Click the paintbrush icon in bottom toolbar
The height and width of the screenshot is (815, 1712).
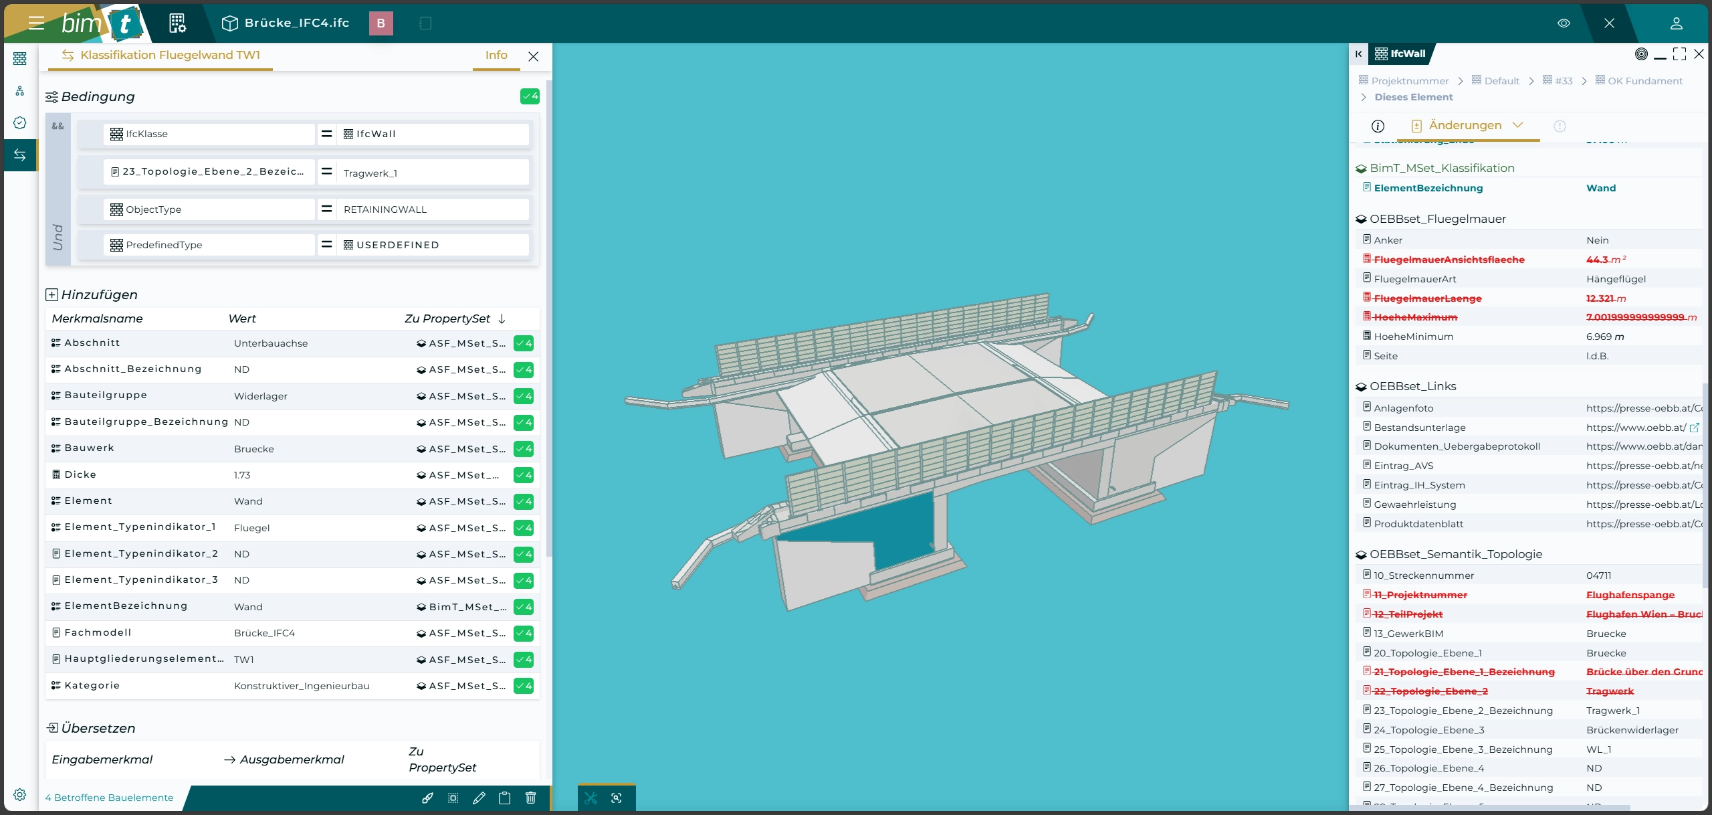click(x=427, y=798)
